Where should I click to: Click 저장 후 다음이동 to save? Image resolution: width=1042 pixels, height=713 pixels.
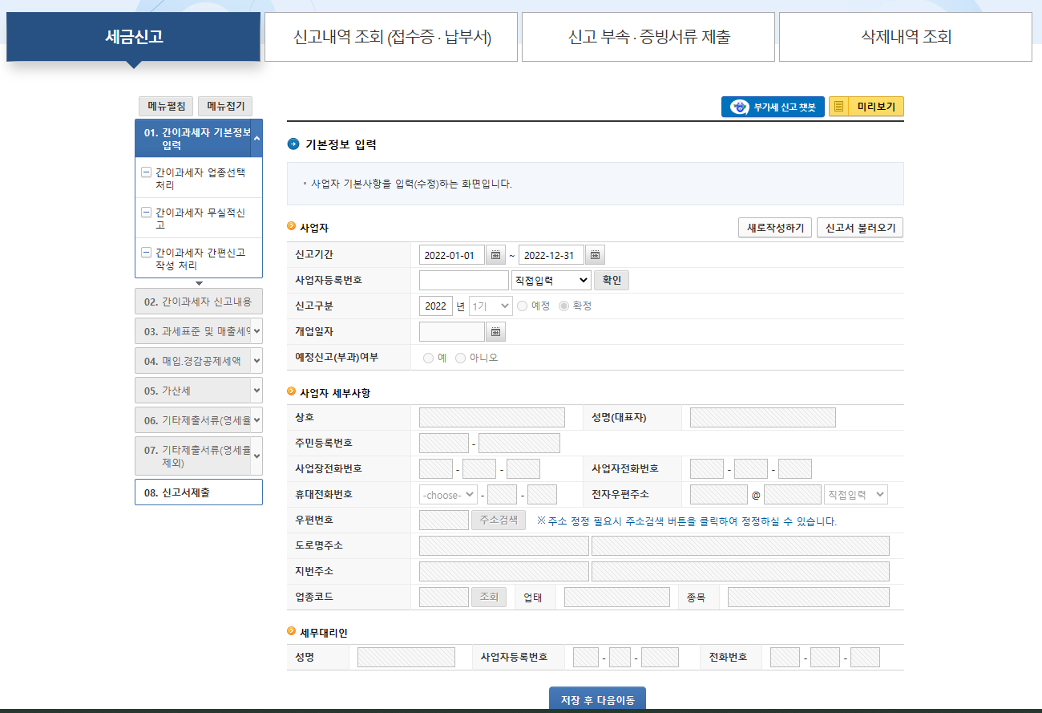pyautogui.click(x=598, y=698)
